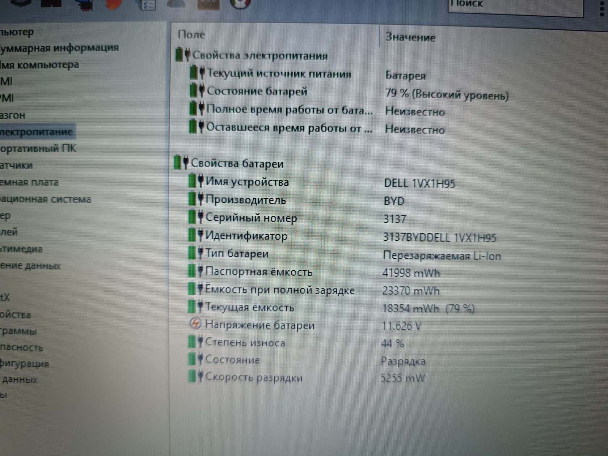608x456 pixels.
Task: Click value 23370 mWh
Action: pos(411,291)
